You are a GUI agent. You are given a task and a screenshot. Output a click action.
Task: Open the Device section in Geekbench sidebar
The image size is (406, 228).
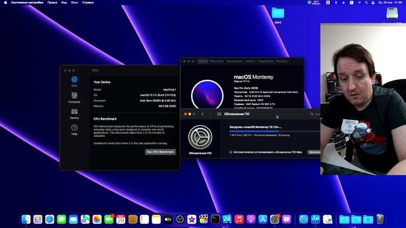[74, 114]
